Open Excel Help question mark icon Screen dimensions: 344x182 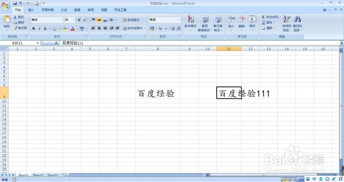click(x=324, y=10)
